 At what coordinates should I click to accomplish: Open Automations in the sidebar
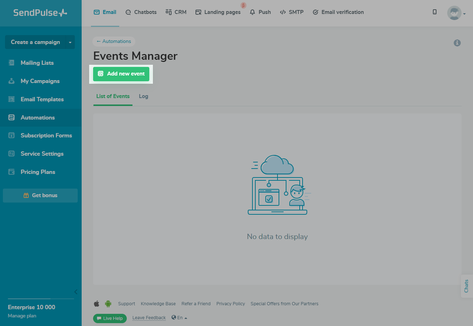tap(41, 118)
